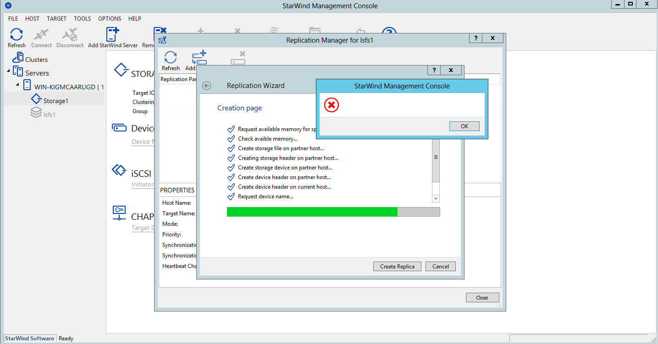Viewport: 658px width, 344px height.
Task: Click the Create Replica button
Action: (397, 267)
